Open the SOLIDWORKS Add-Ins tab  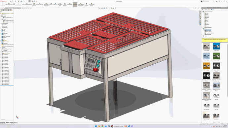click(26, 8)
